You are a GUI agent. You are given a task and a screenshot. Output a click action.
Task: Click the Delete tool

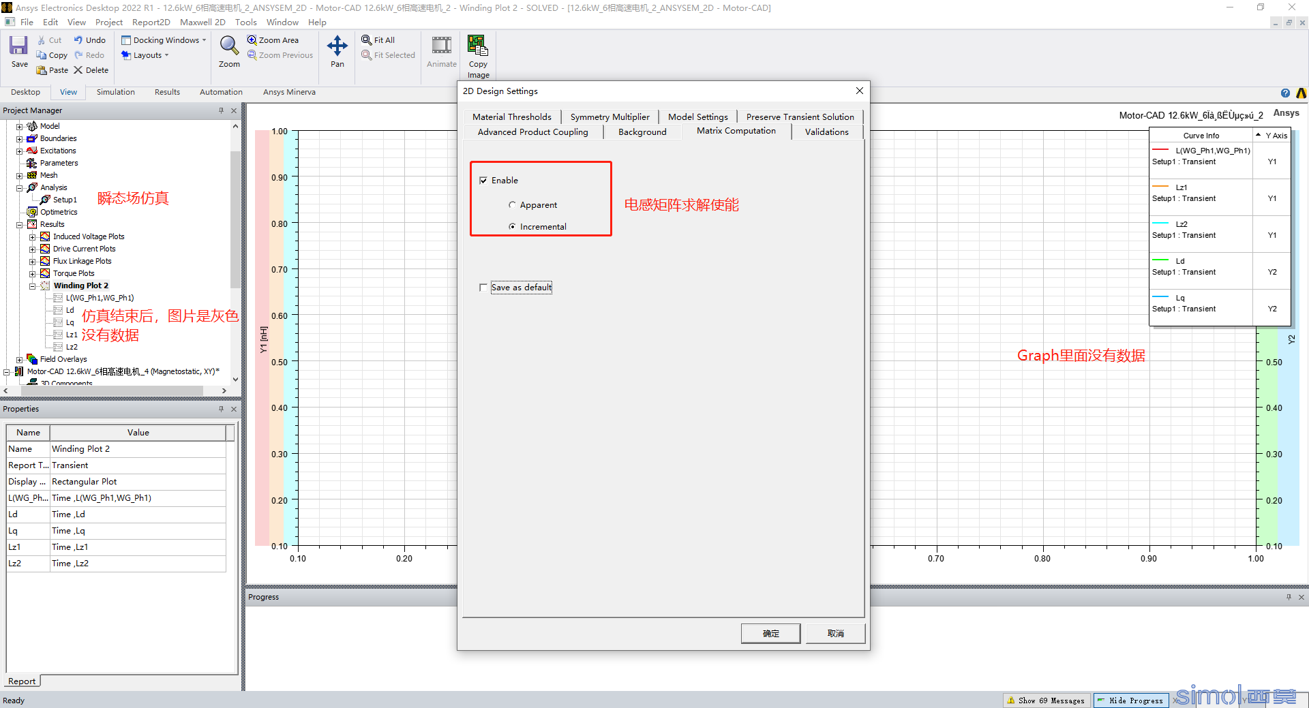point(91,70)
